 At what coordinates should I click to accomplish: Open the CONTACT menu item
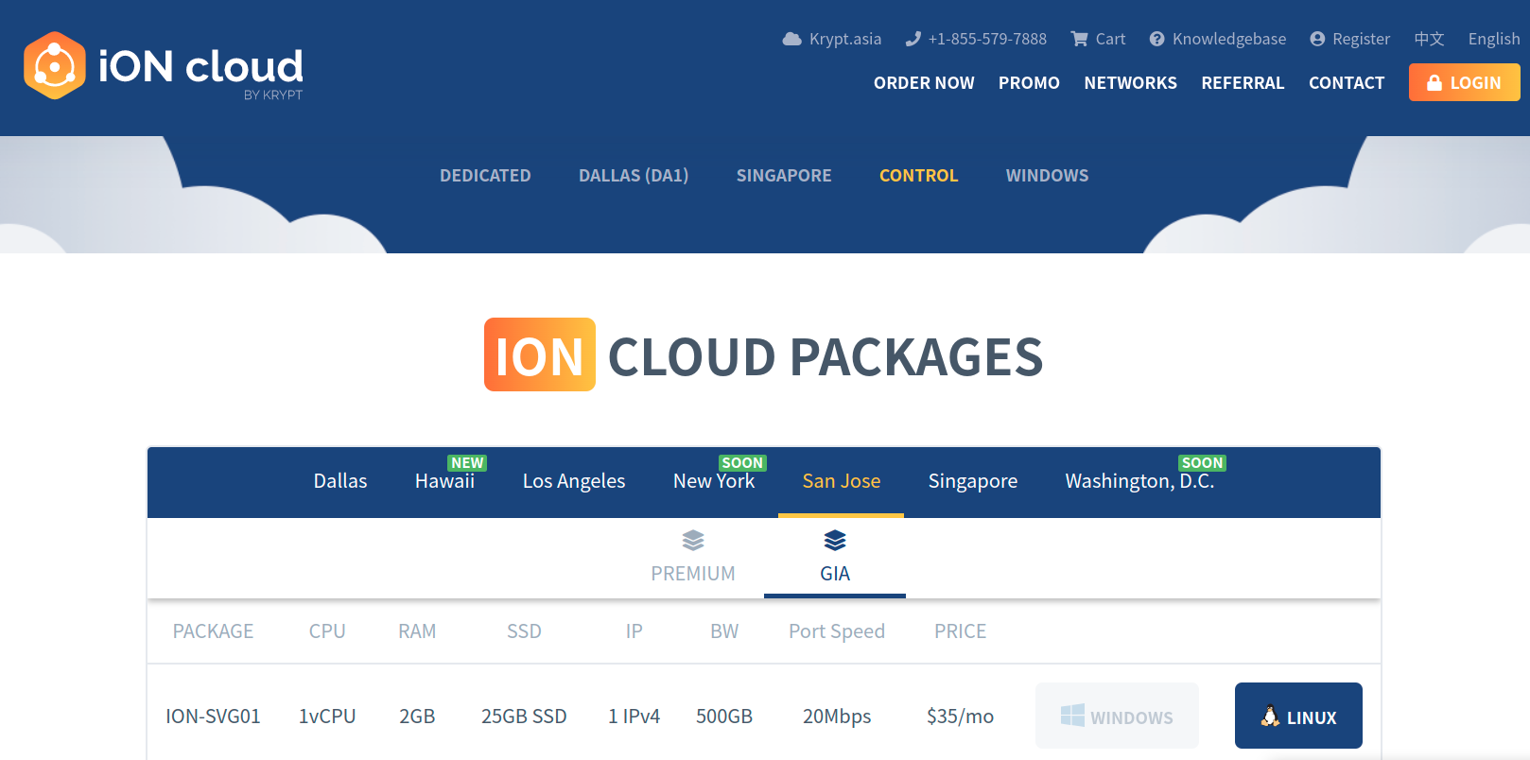(x=1347, y=83)
